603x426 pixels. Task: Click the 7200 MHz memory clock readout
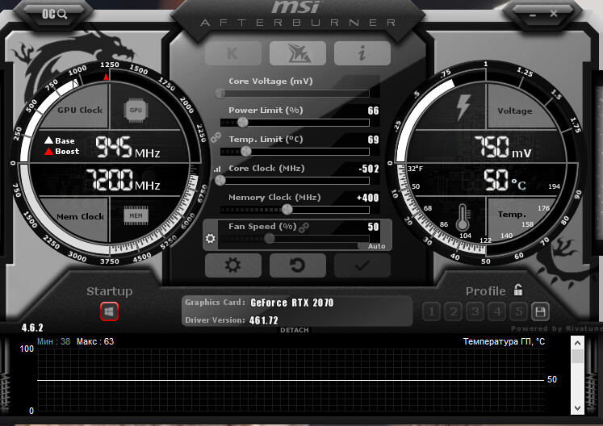[123, 180]
